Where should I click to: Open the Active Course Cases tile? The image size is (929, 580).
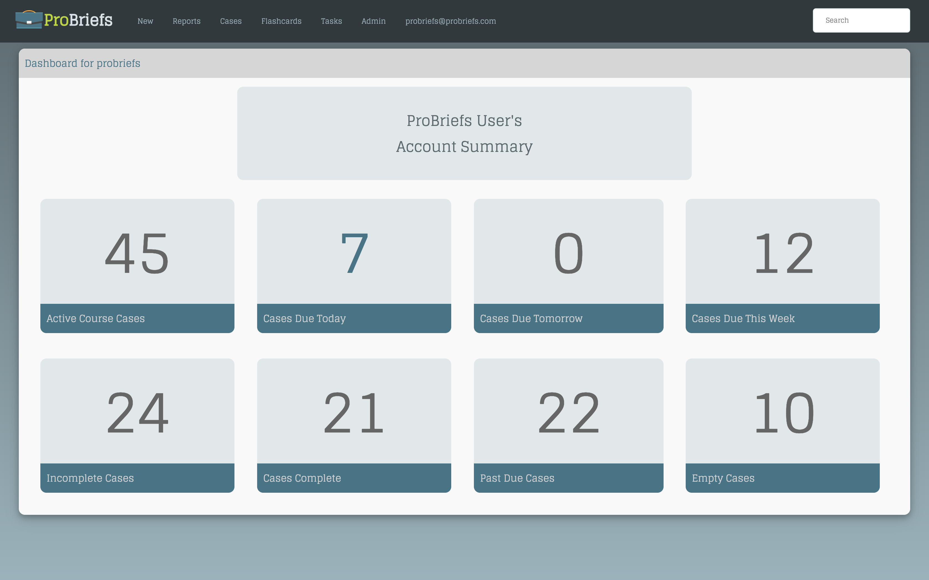coord(137,265)
